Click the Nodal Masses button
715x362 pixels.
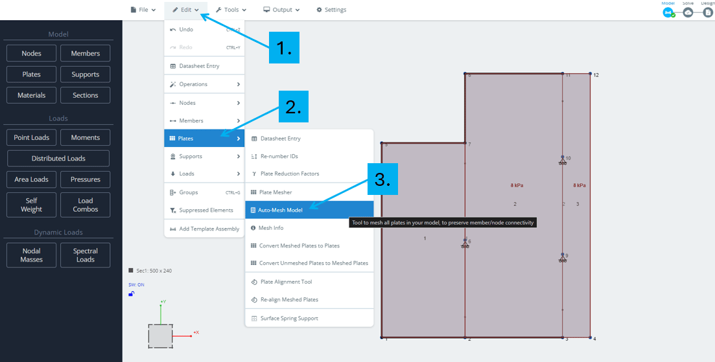tap(32, 255)
